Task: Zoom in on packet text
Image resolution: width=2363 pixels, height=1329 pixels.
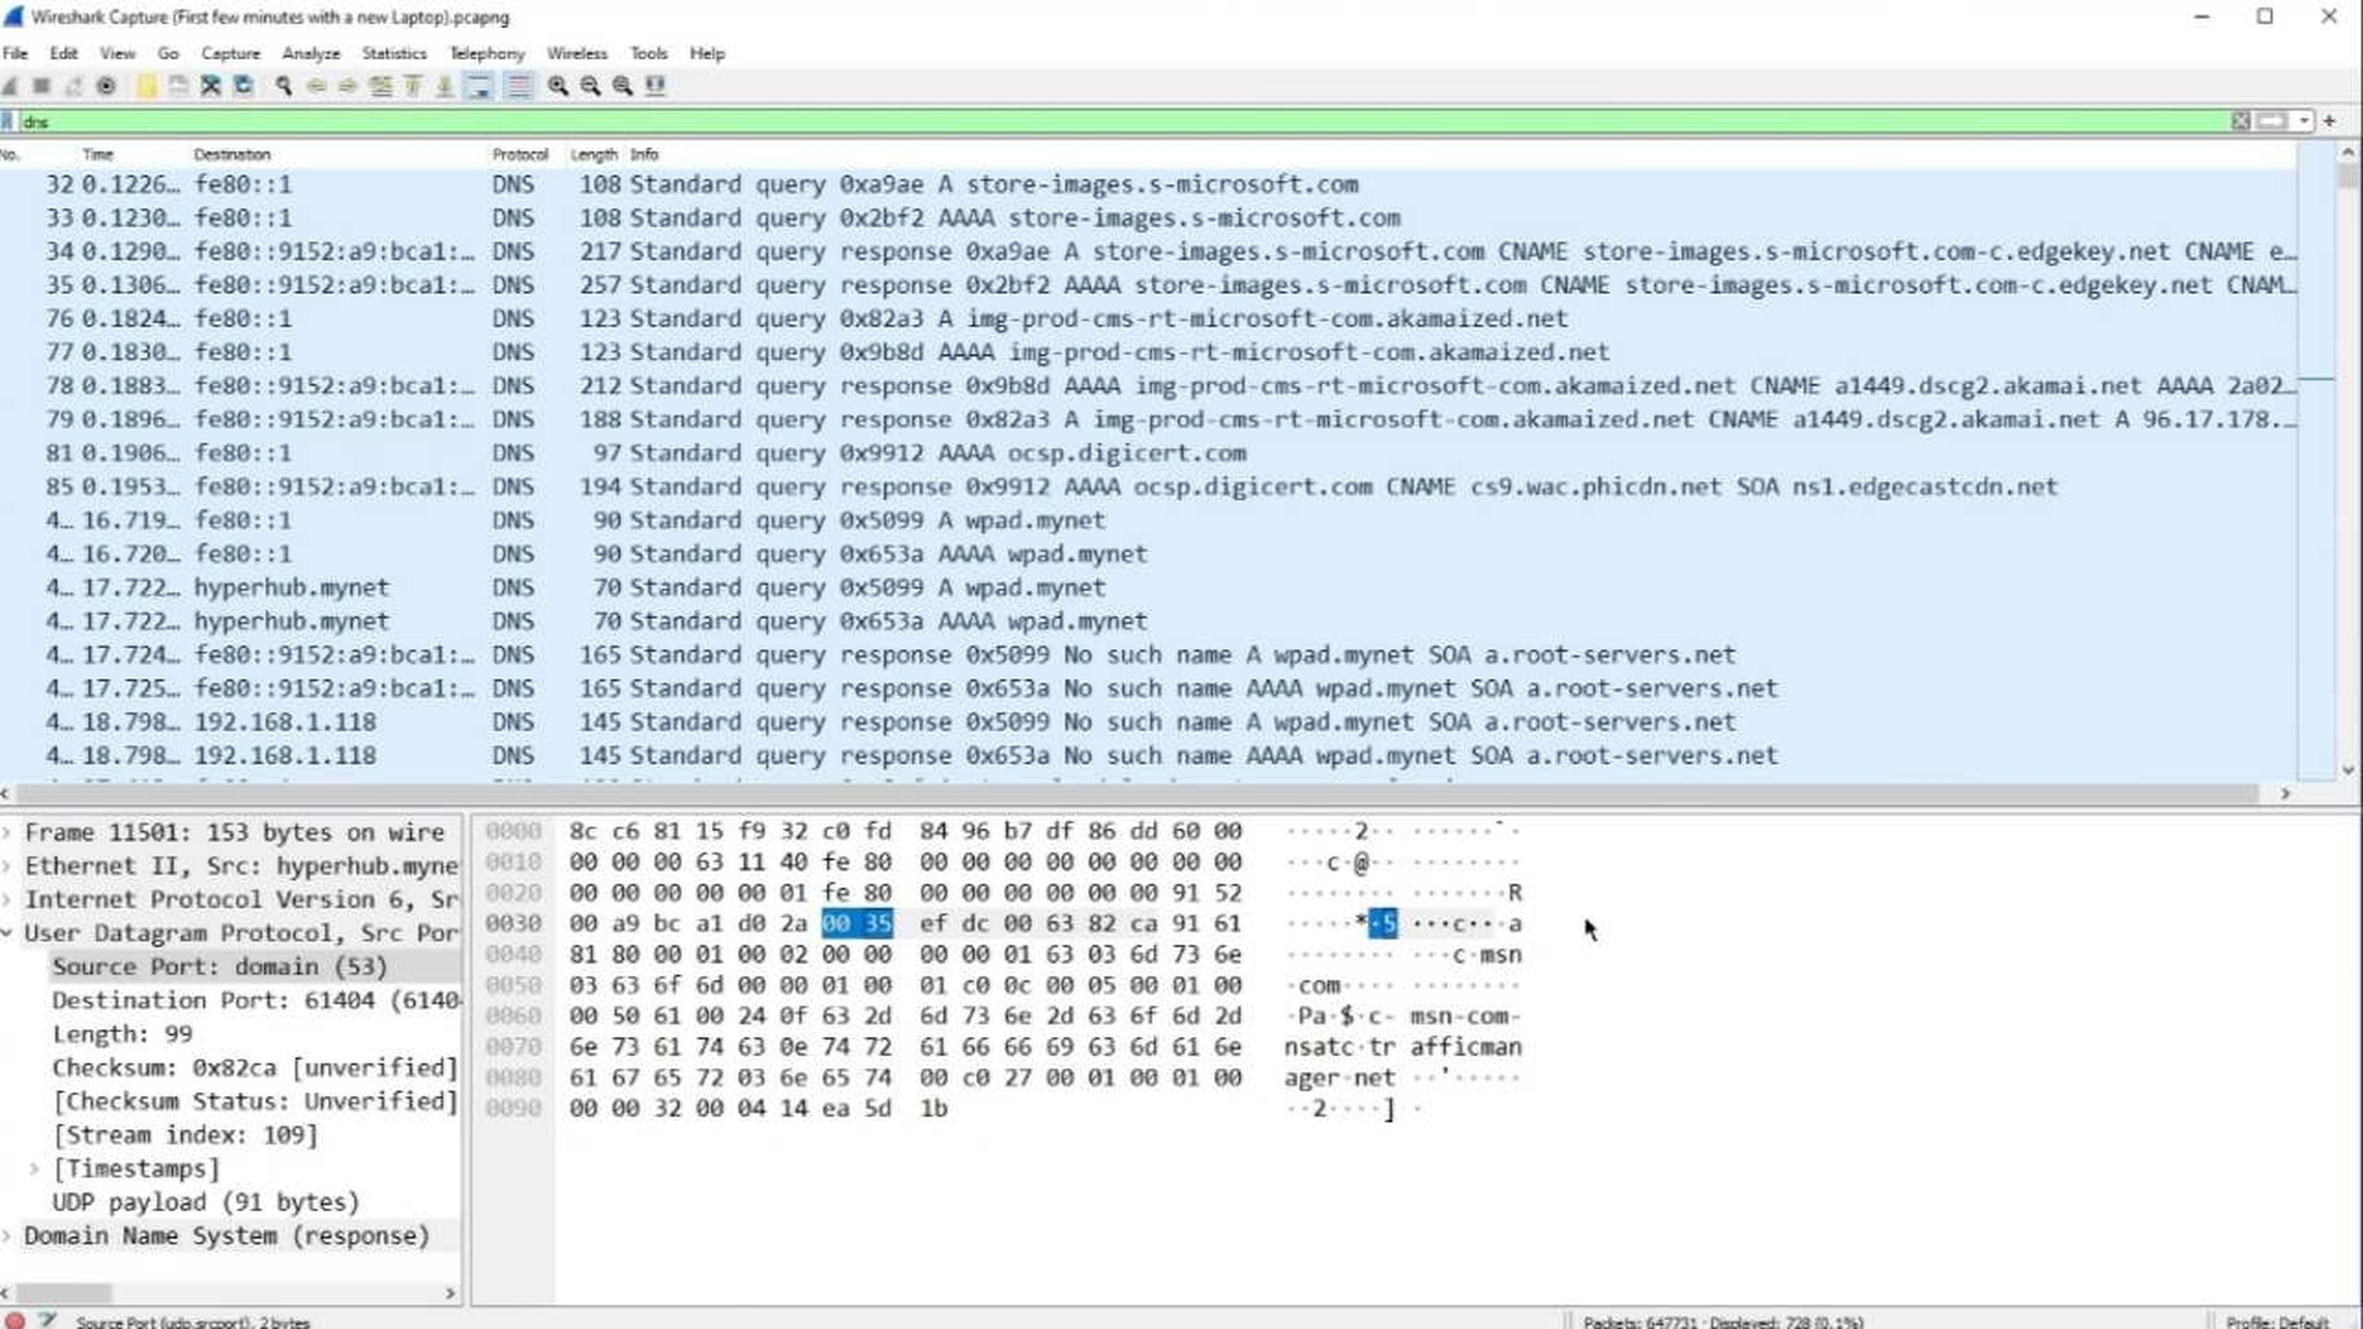Action: 558,86
